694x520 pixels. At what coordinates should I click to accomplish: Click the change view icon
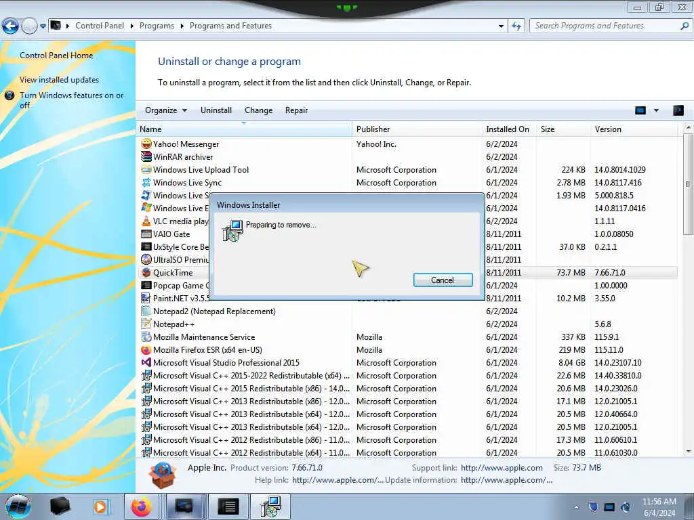click(640, 110)
